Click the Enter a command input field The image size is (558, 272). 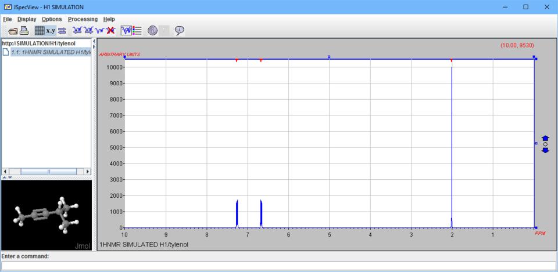point(278,266)
